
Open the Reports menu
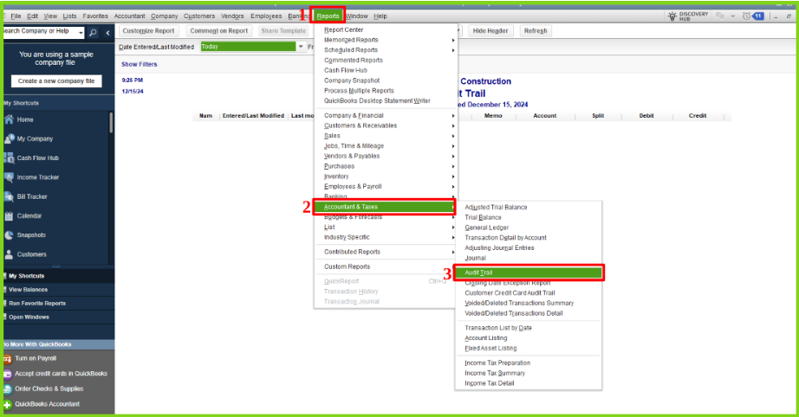pos(328,16)
